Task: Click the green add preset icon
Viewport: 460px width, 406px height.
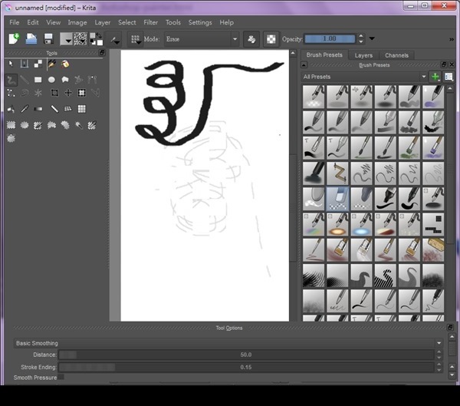Action: pos(435,77)
